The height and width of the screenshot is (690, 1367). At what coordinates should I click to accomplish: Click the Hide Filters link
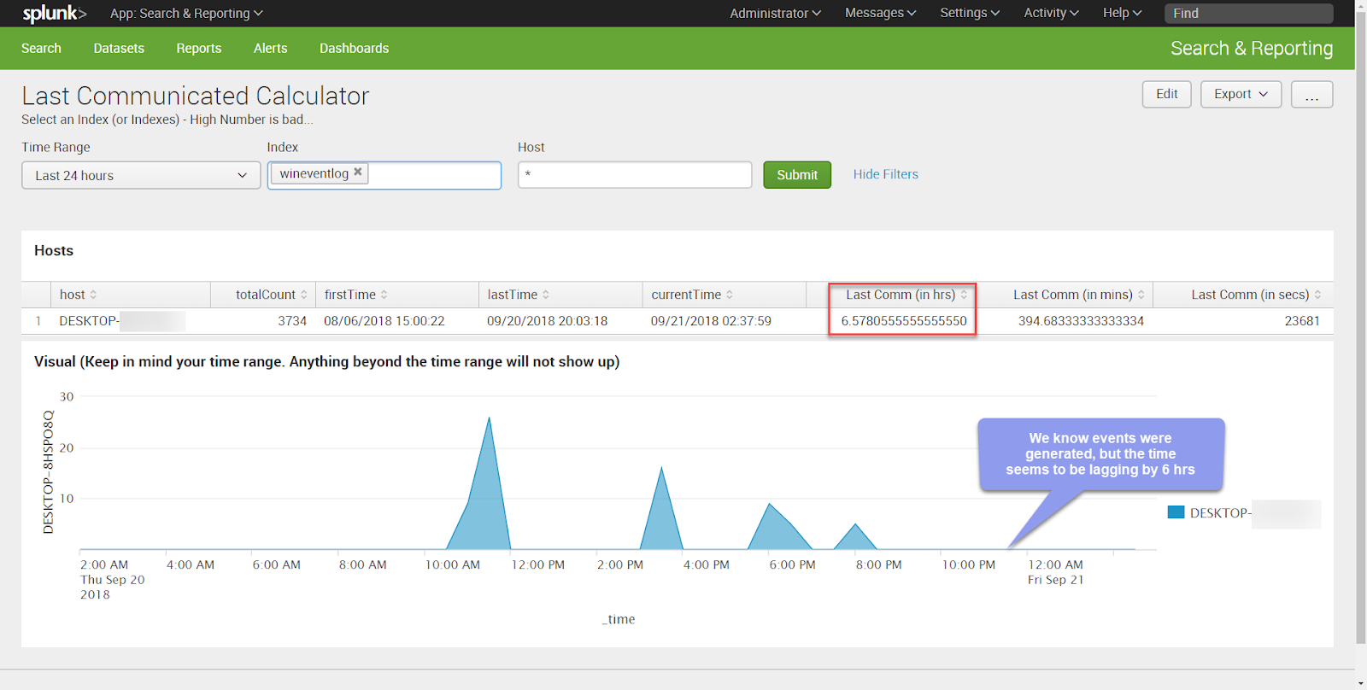tap(885, 174)
